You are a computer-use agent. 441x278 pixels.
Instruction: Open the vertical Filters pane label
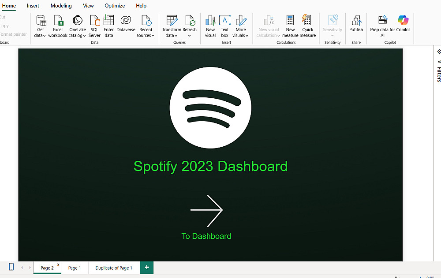[x=439, y=74]
